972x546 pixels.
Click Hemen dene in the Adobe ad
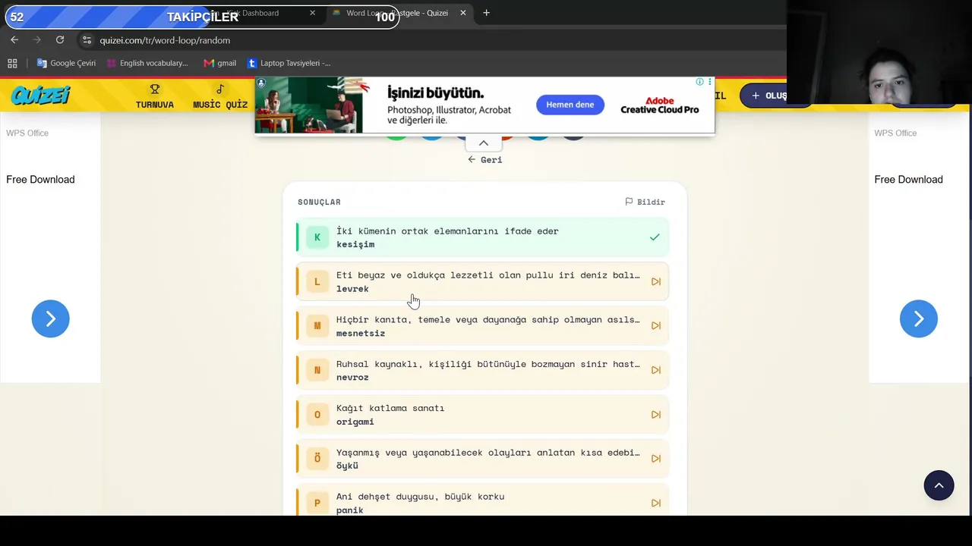tap(570, 105)
